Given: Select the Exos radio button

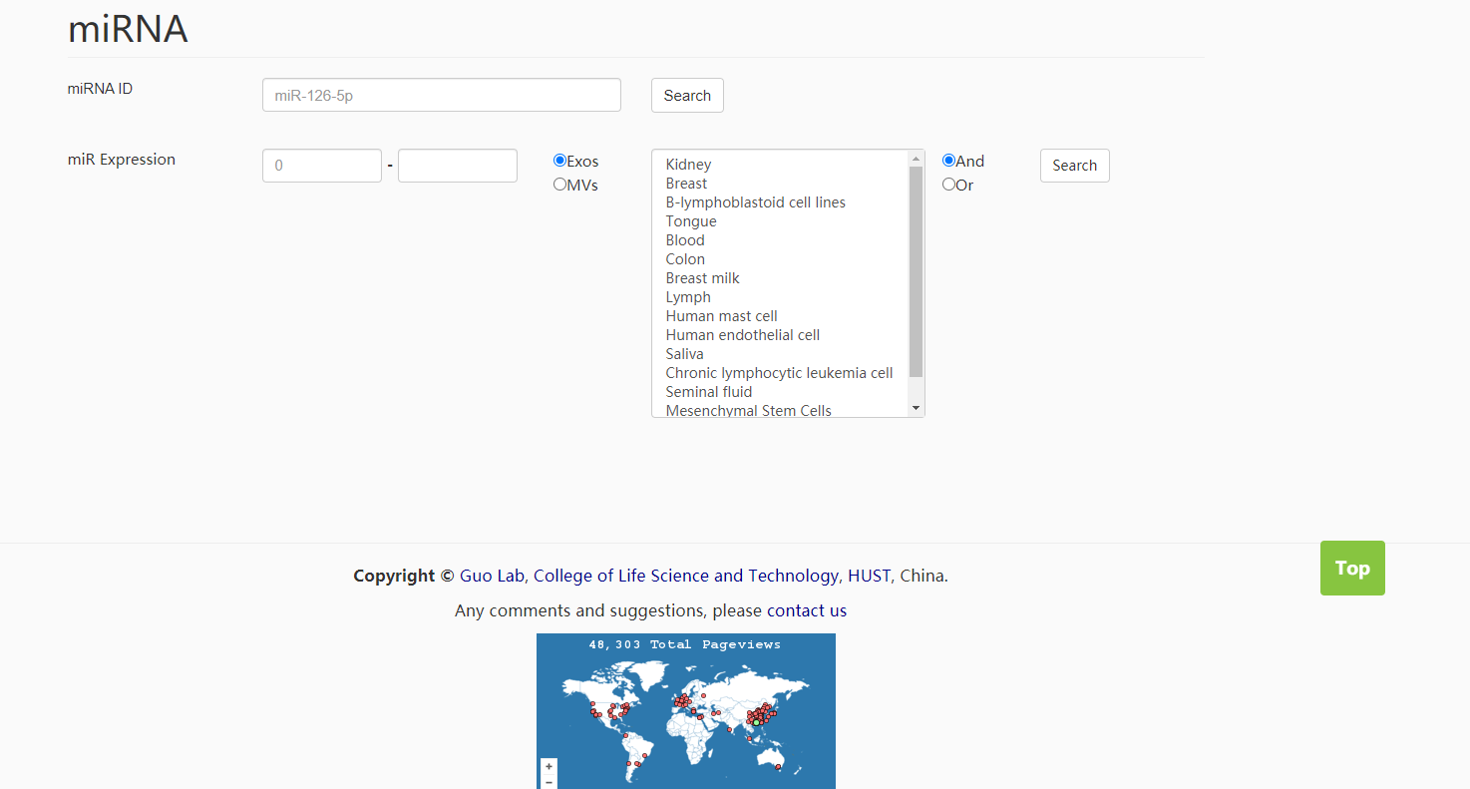Looking at the screenshot, I should [x=559, y=161].
